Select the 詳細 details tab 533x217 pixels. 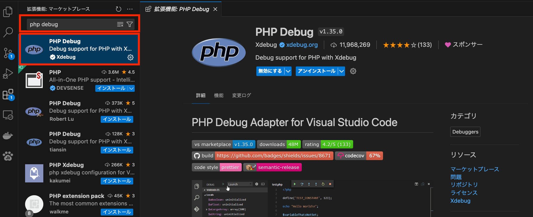point(201,95)
